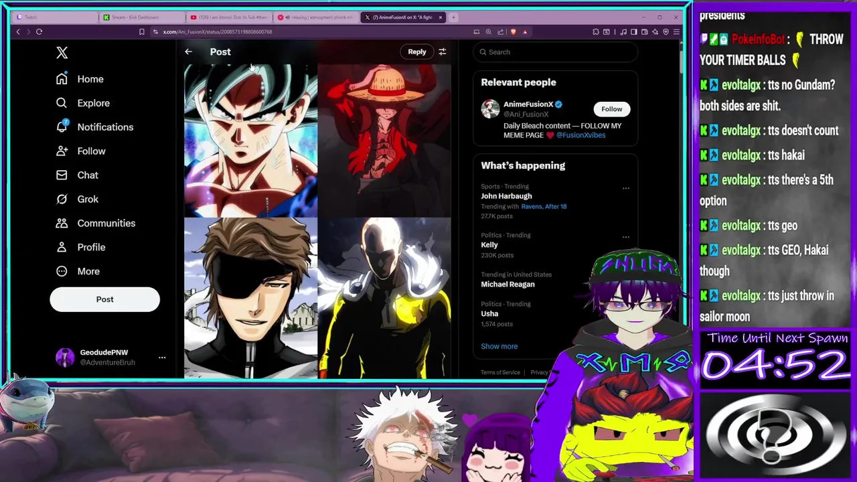Open the Terms of Service footer link
This screenshot has height=482, width=857.
(x=500, y=372)
